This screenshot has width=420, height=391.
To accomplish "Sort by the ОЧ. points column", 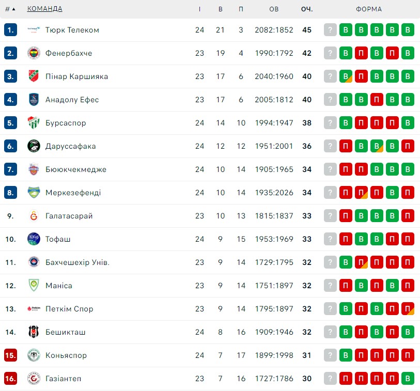I will point(307,9).
